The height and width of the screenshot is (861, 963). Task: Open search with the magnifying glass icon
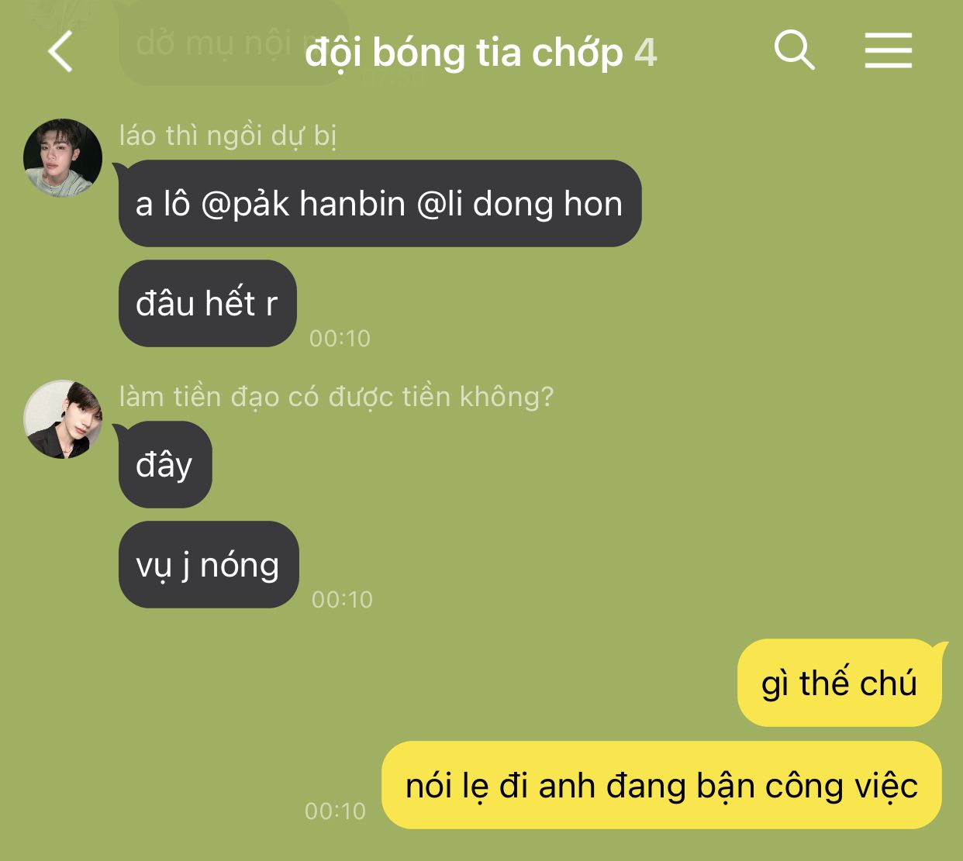pos(795,50)
